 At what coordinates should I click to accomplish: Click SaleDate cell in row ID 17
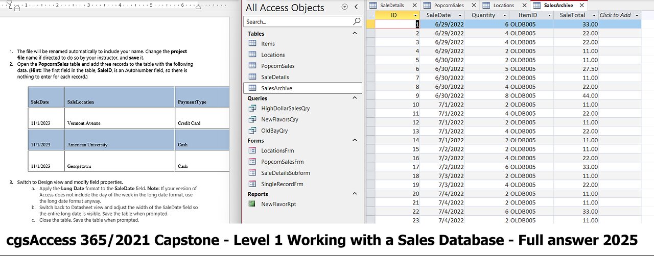pos(442,167)
